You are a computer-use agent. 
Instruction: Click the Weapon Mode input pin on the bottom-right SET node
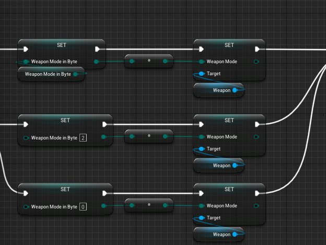(x=202, y=206)
